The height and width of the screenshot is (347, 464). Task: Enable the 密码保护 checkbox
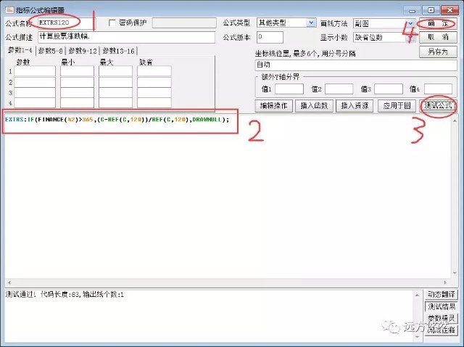pos(112,23)
